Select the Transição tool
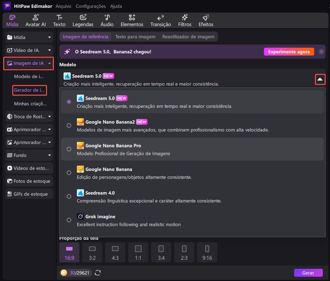Screen dimensions: 330x281 click(x=160, y=20)
